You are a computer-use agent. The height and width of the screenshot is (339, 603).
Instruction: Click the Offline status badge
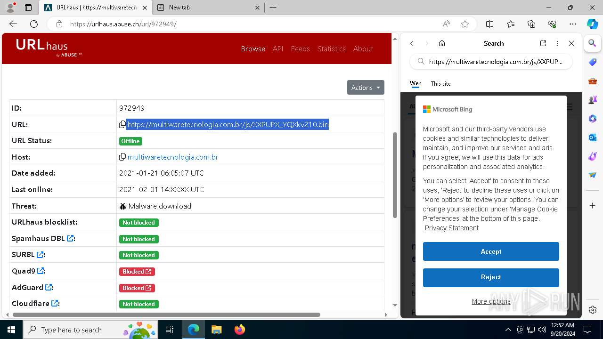[x=130, y=141]
